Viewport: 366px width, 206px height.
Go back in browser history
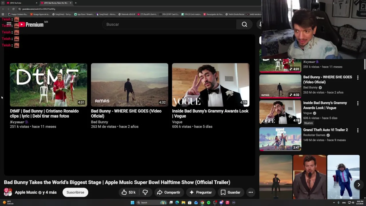(3, 9)
